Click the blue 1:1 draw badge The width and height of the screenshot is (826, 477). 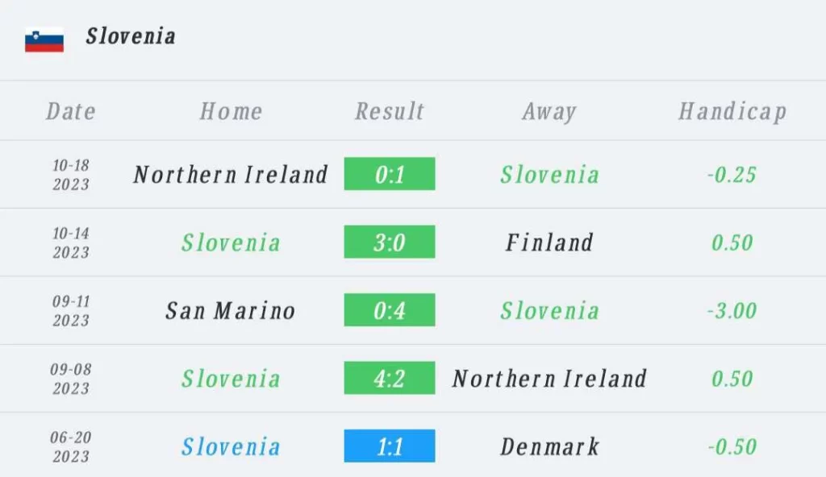tap(390, 446)
